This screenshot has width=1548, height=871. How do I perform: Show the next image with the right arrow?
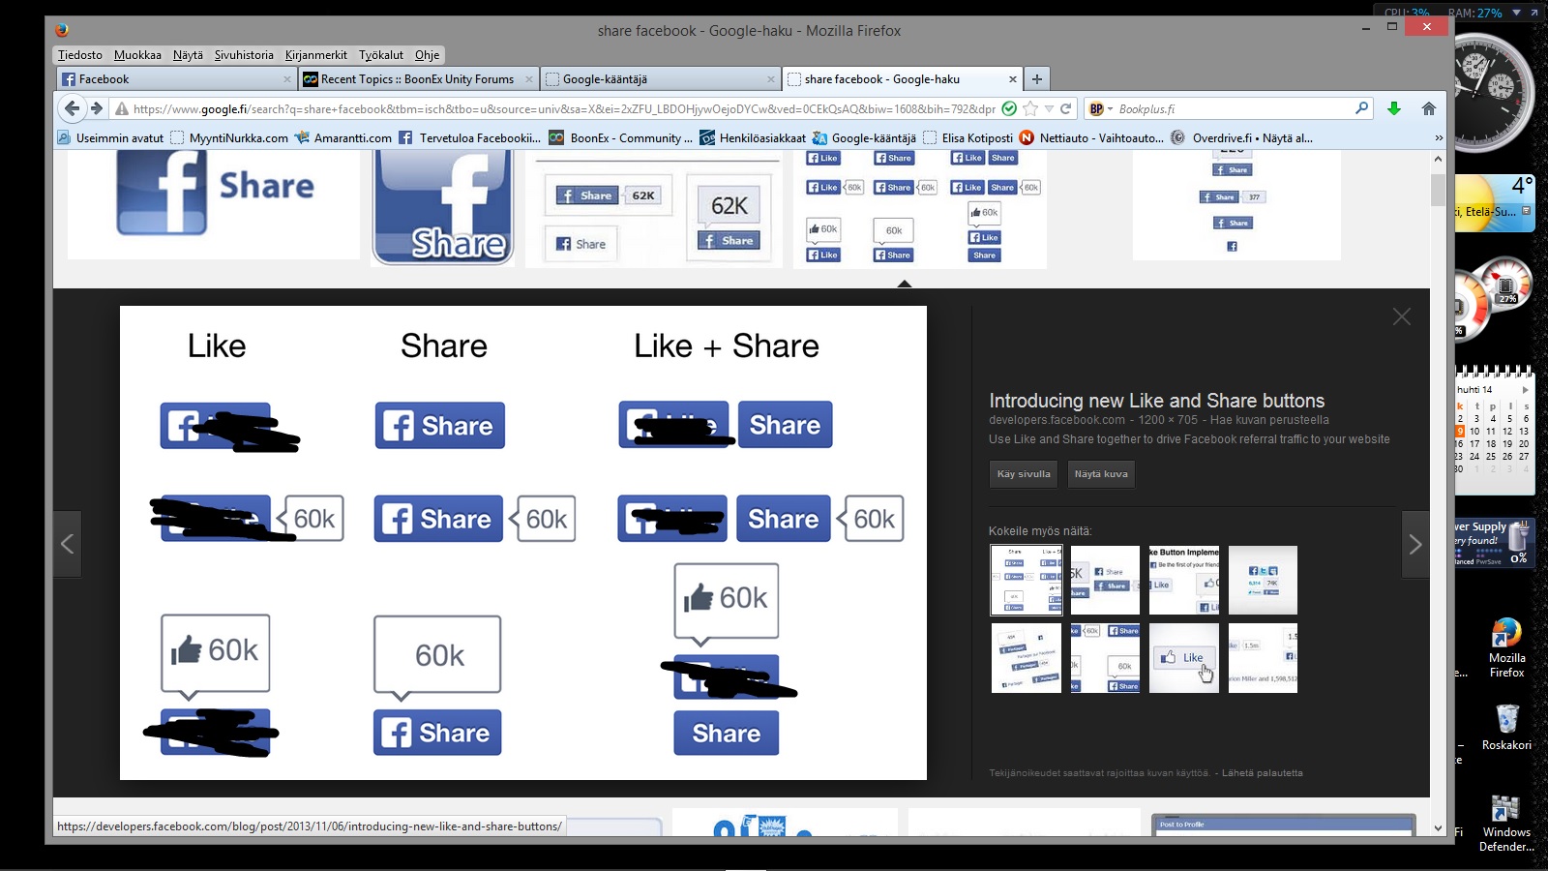coord(1415,544)
